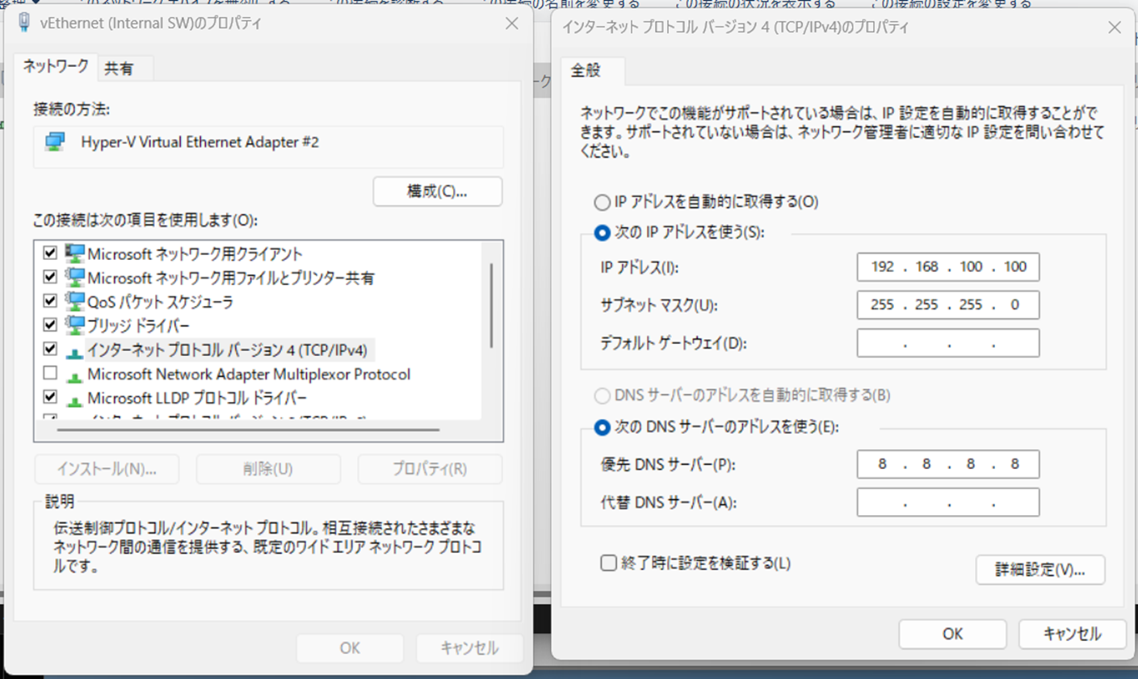Click the Network Adapter Multiplexor Protocol icon
The width and height of the screenshot is (1138, 679).
(x=74, y=375)
